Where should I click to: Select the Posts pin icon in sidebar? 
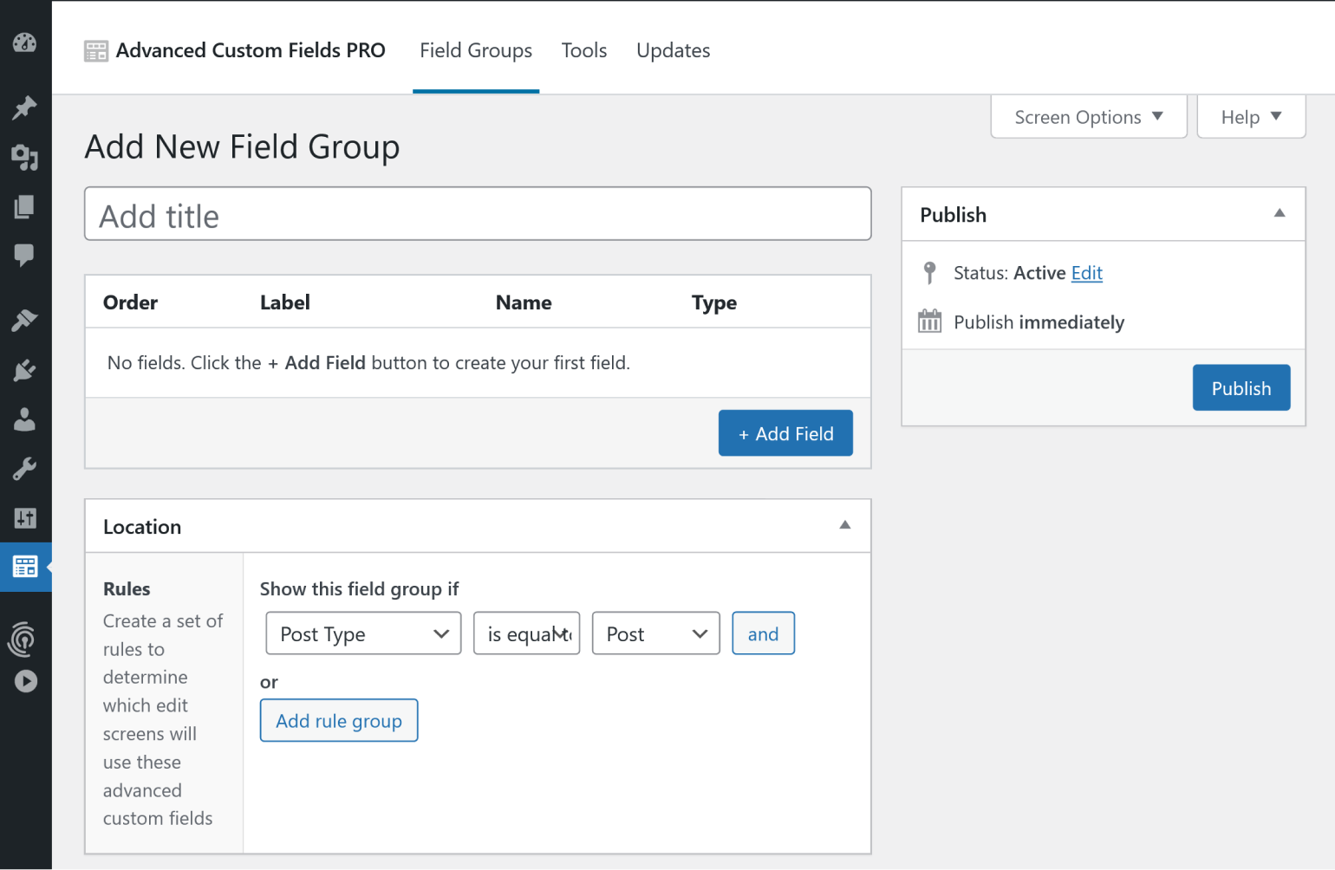point(25,107)
